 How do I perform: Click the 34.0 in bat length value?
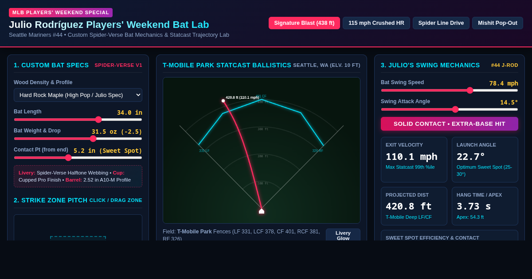pyautogui.click(x=129, y=112)
